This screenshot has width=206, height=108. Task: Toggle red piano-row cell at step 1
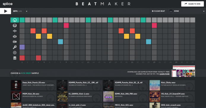coord(22,58)
